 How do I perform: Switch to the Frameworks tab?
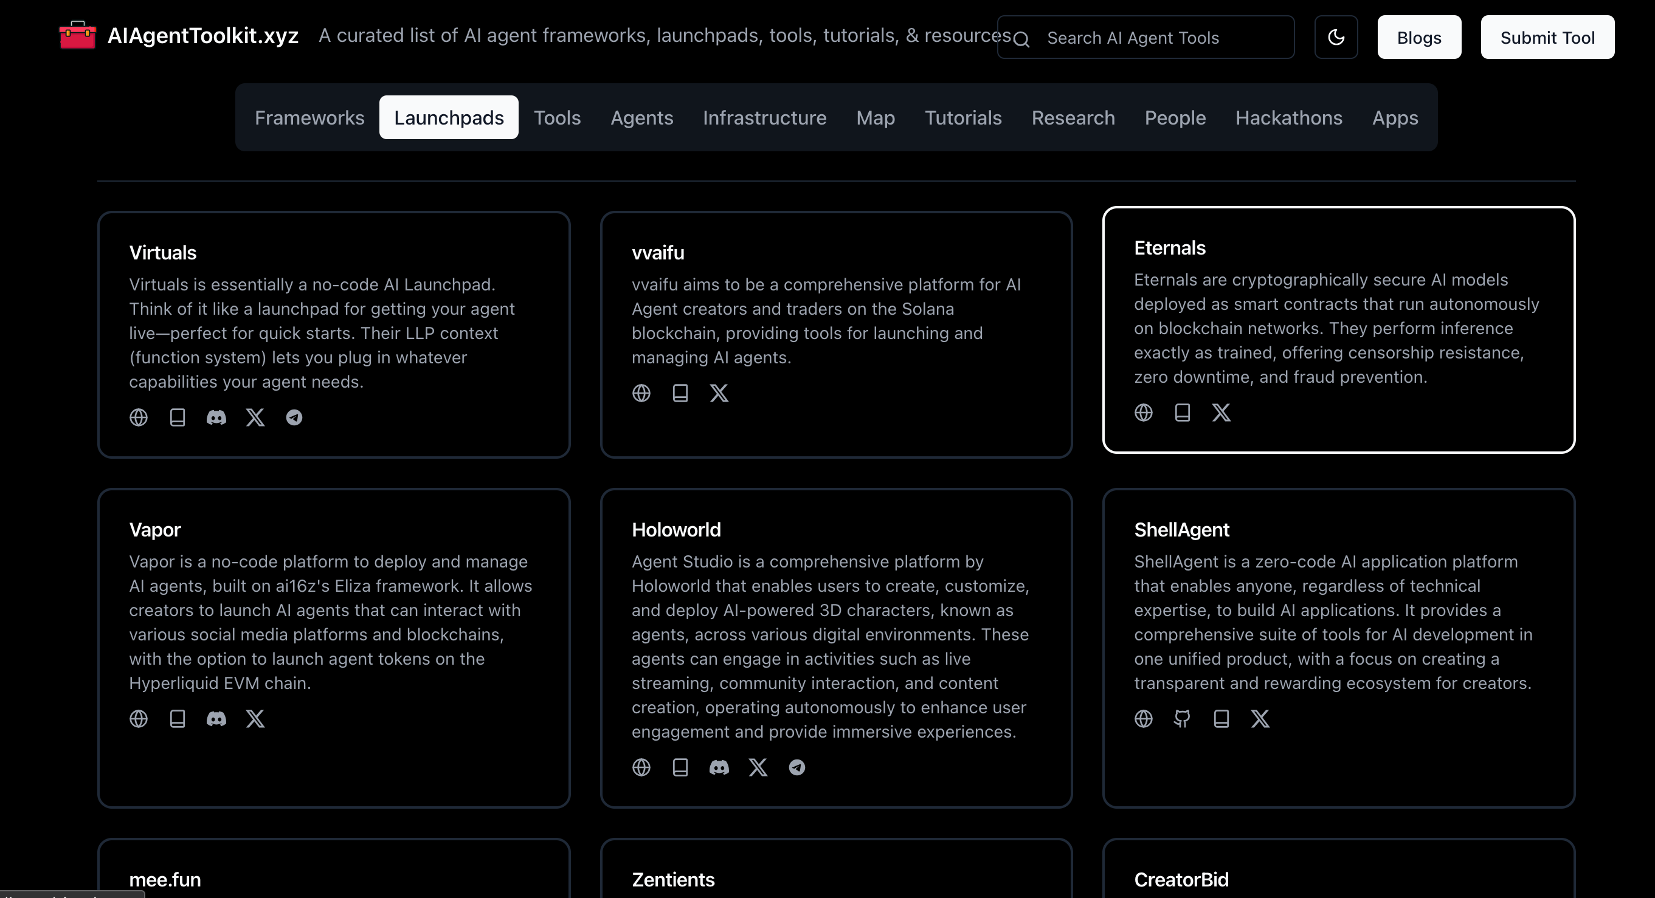(309, 117)
